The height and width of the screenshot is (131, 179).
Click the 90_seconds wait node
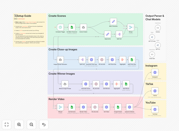point(96,84)
